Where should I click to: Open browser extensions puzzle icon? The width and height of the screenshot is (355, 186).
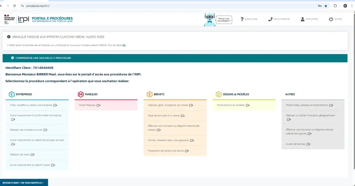335,6
